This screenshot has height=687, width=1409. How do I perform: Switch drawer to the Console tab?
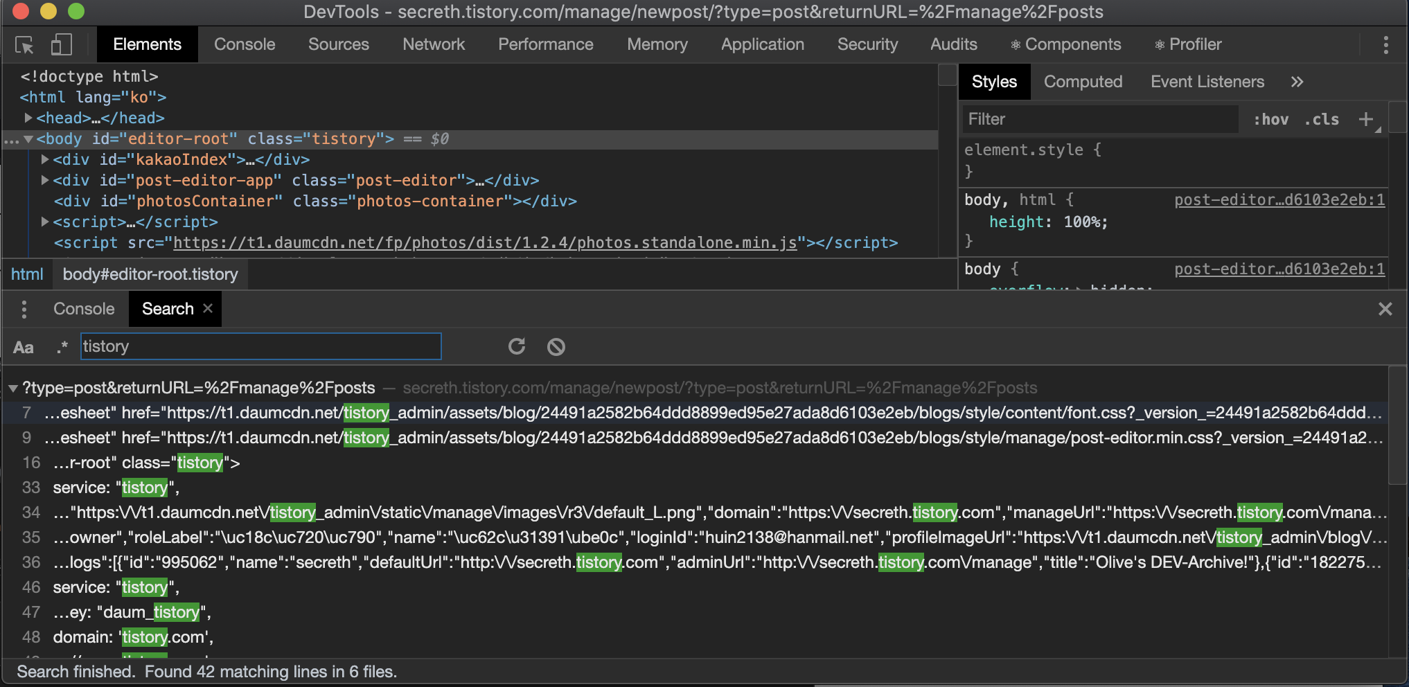(x=84, y=309)
